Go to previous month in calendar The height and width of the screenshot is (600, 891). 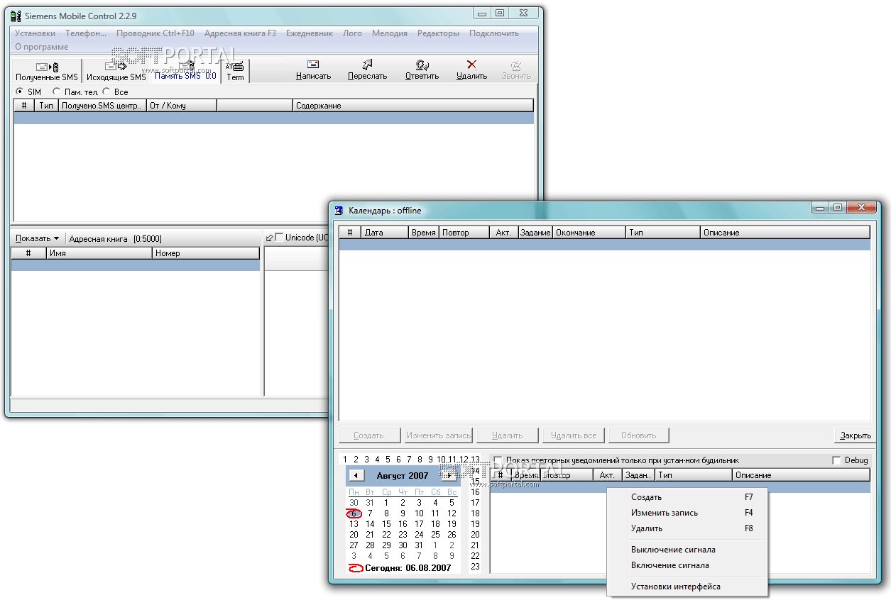click(357, 475)
